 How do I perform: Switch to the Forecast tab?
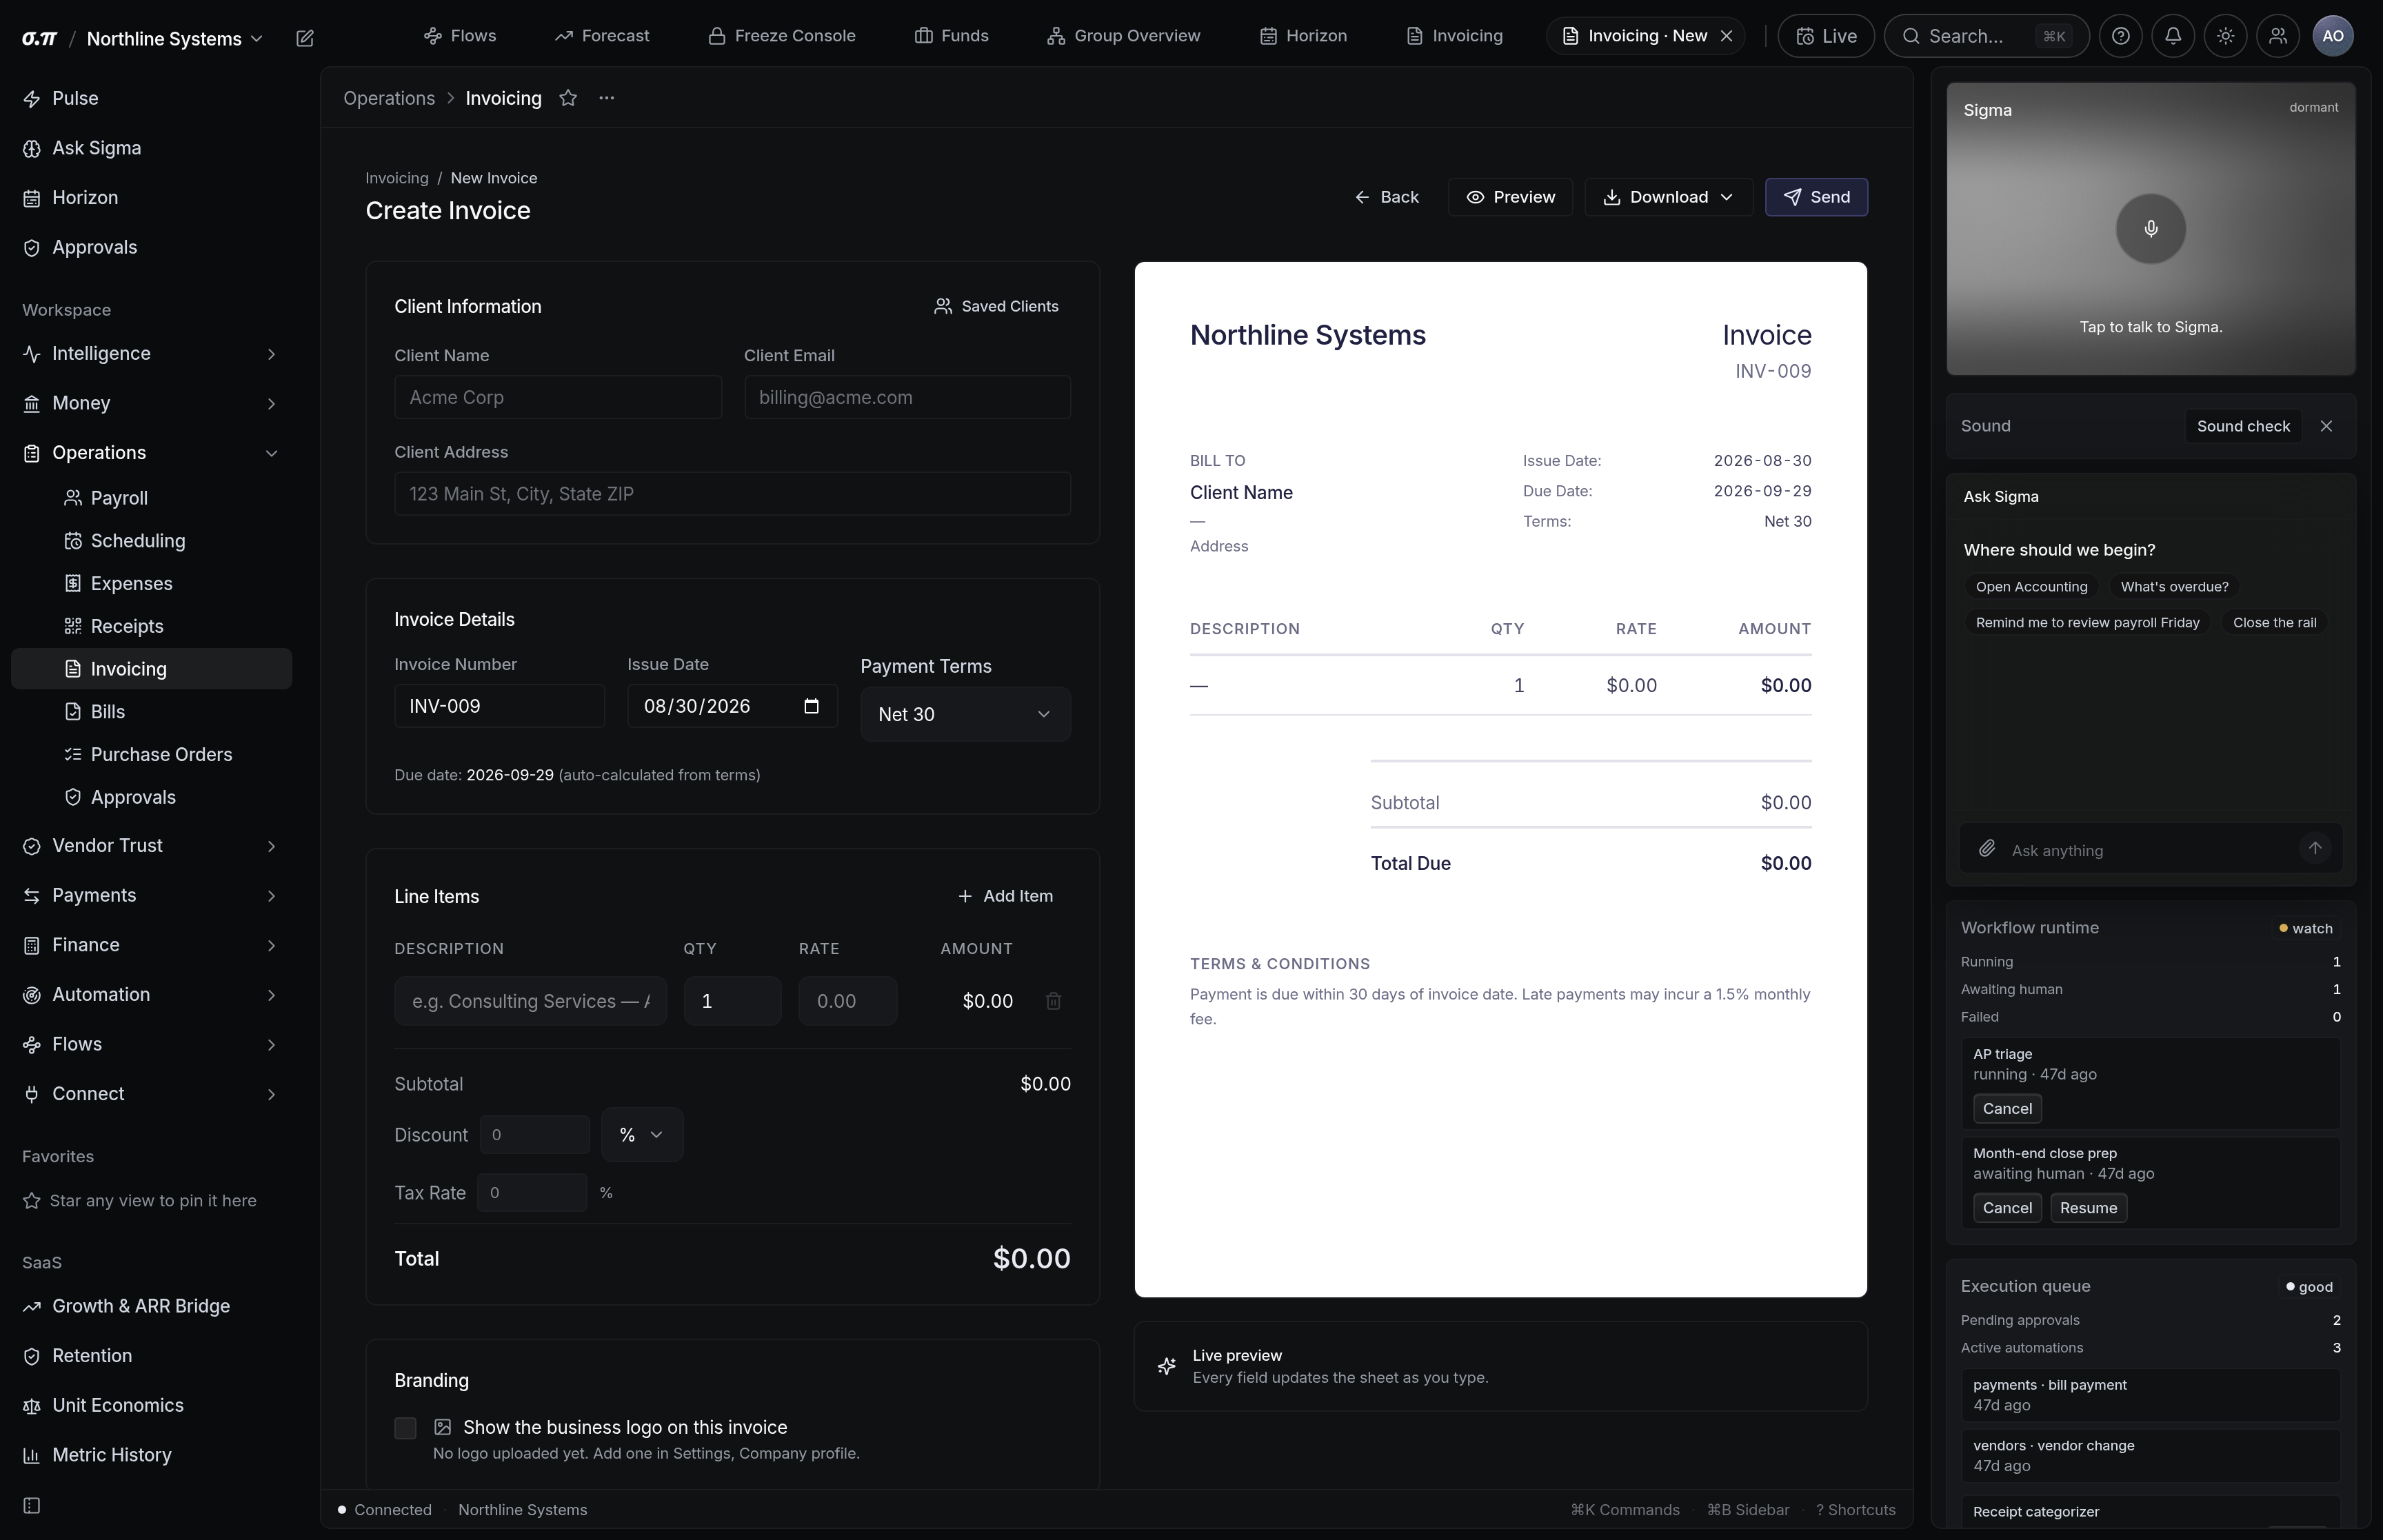pos(602,36)
